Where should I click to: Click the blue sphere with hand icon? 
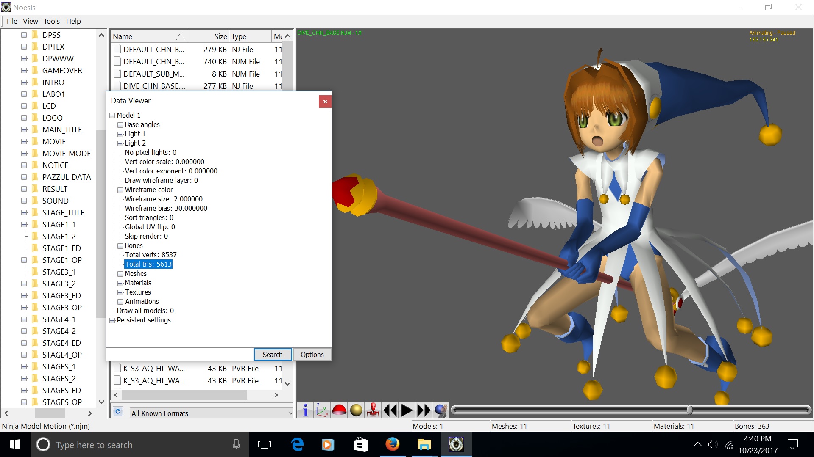coord(441,410)
